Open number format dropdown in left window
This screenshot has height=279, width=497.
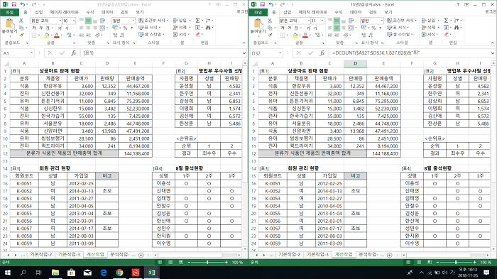(133, 21)
